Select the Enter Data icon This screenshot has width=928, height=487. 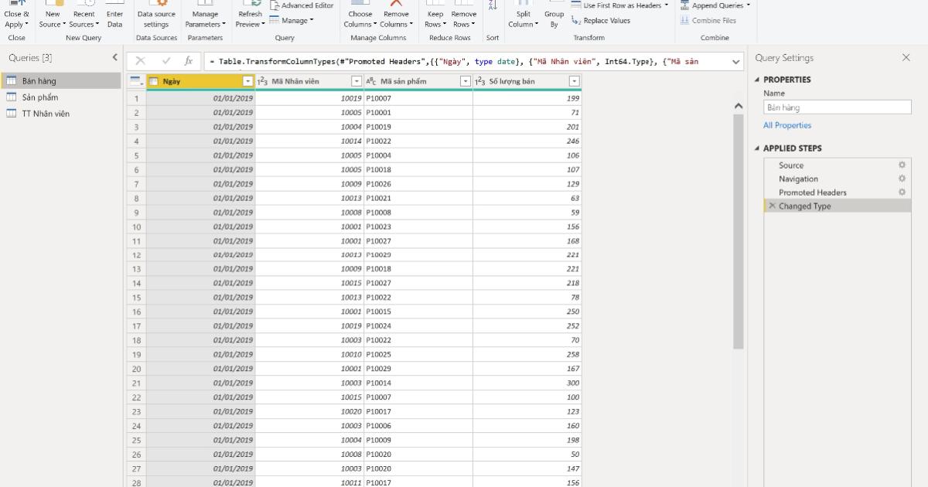[114, 15]
